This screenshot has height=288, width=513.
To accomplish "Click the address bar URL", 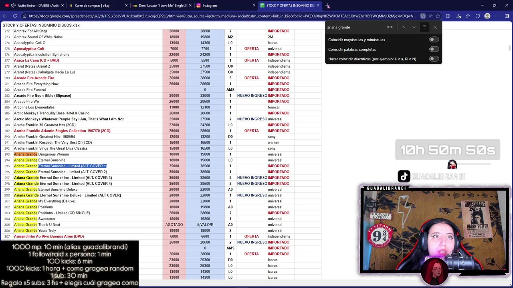I will pyautogui.click(x=222, y=16).
